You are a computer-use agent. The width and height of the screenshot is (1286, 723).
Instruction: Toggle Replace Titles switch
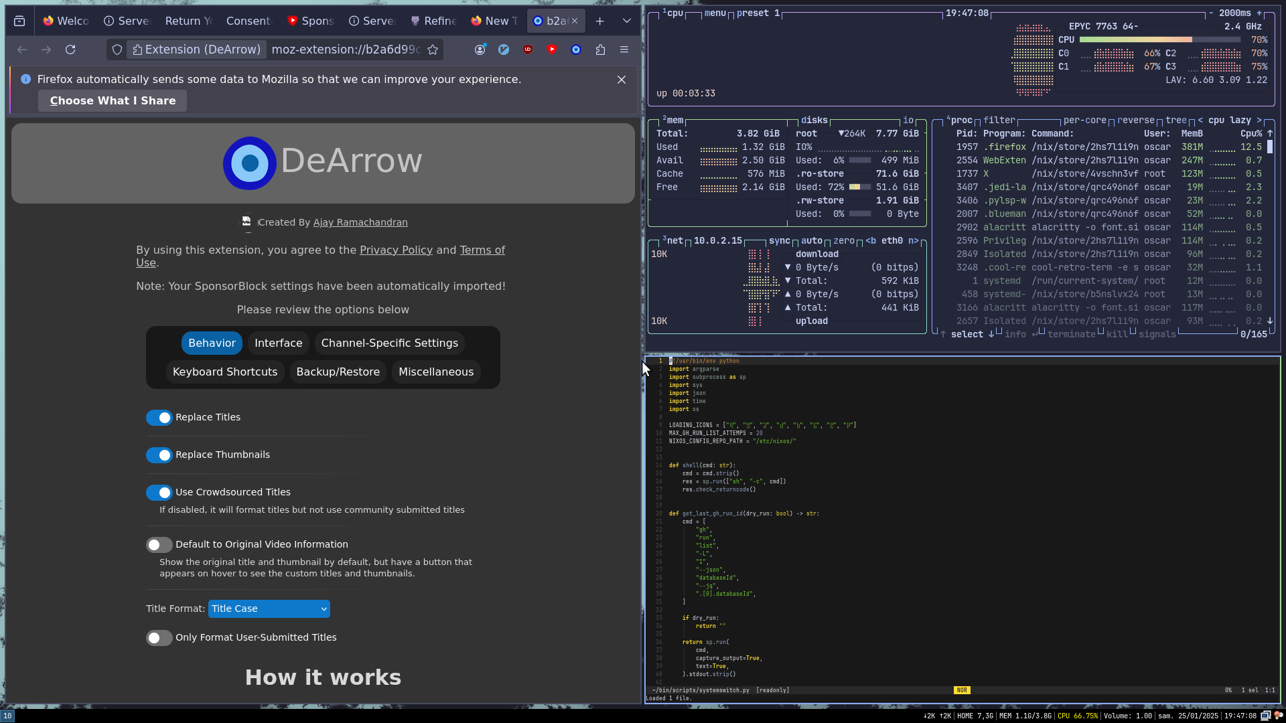[x=159, y=418]
